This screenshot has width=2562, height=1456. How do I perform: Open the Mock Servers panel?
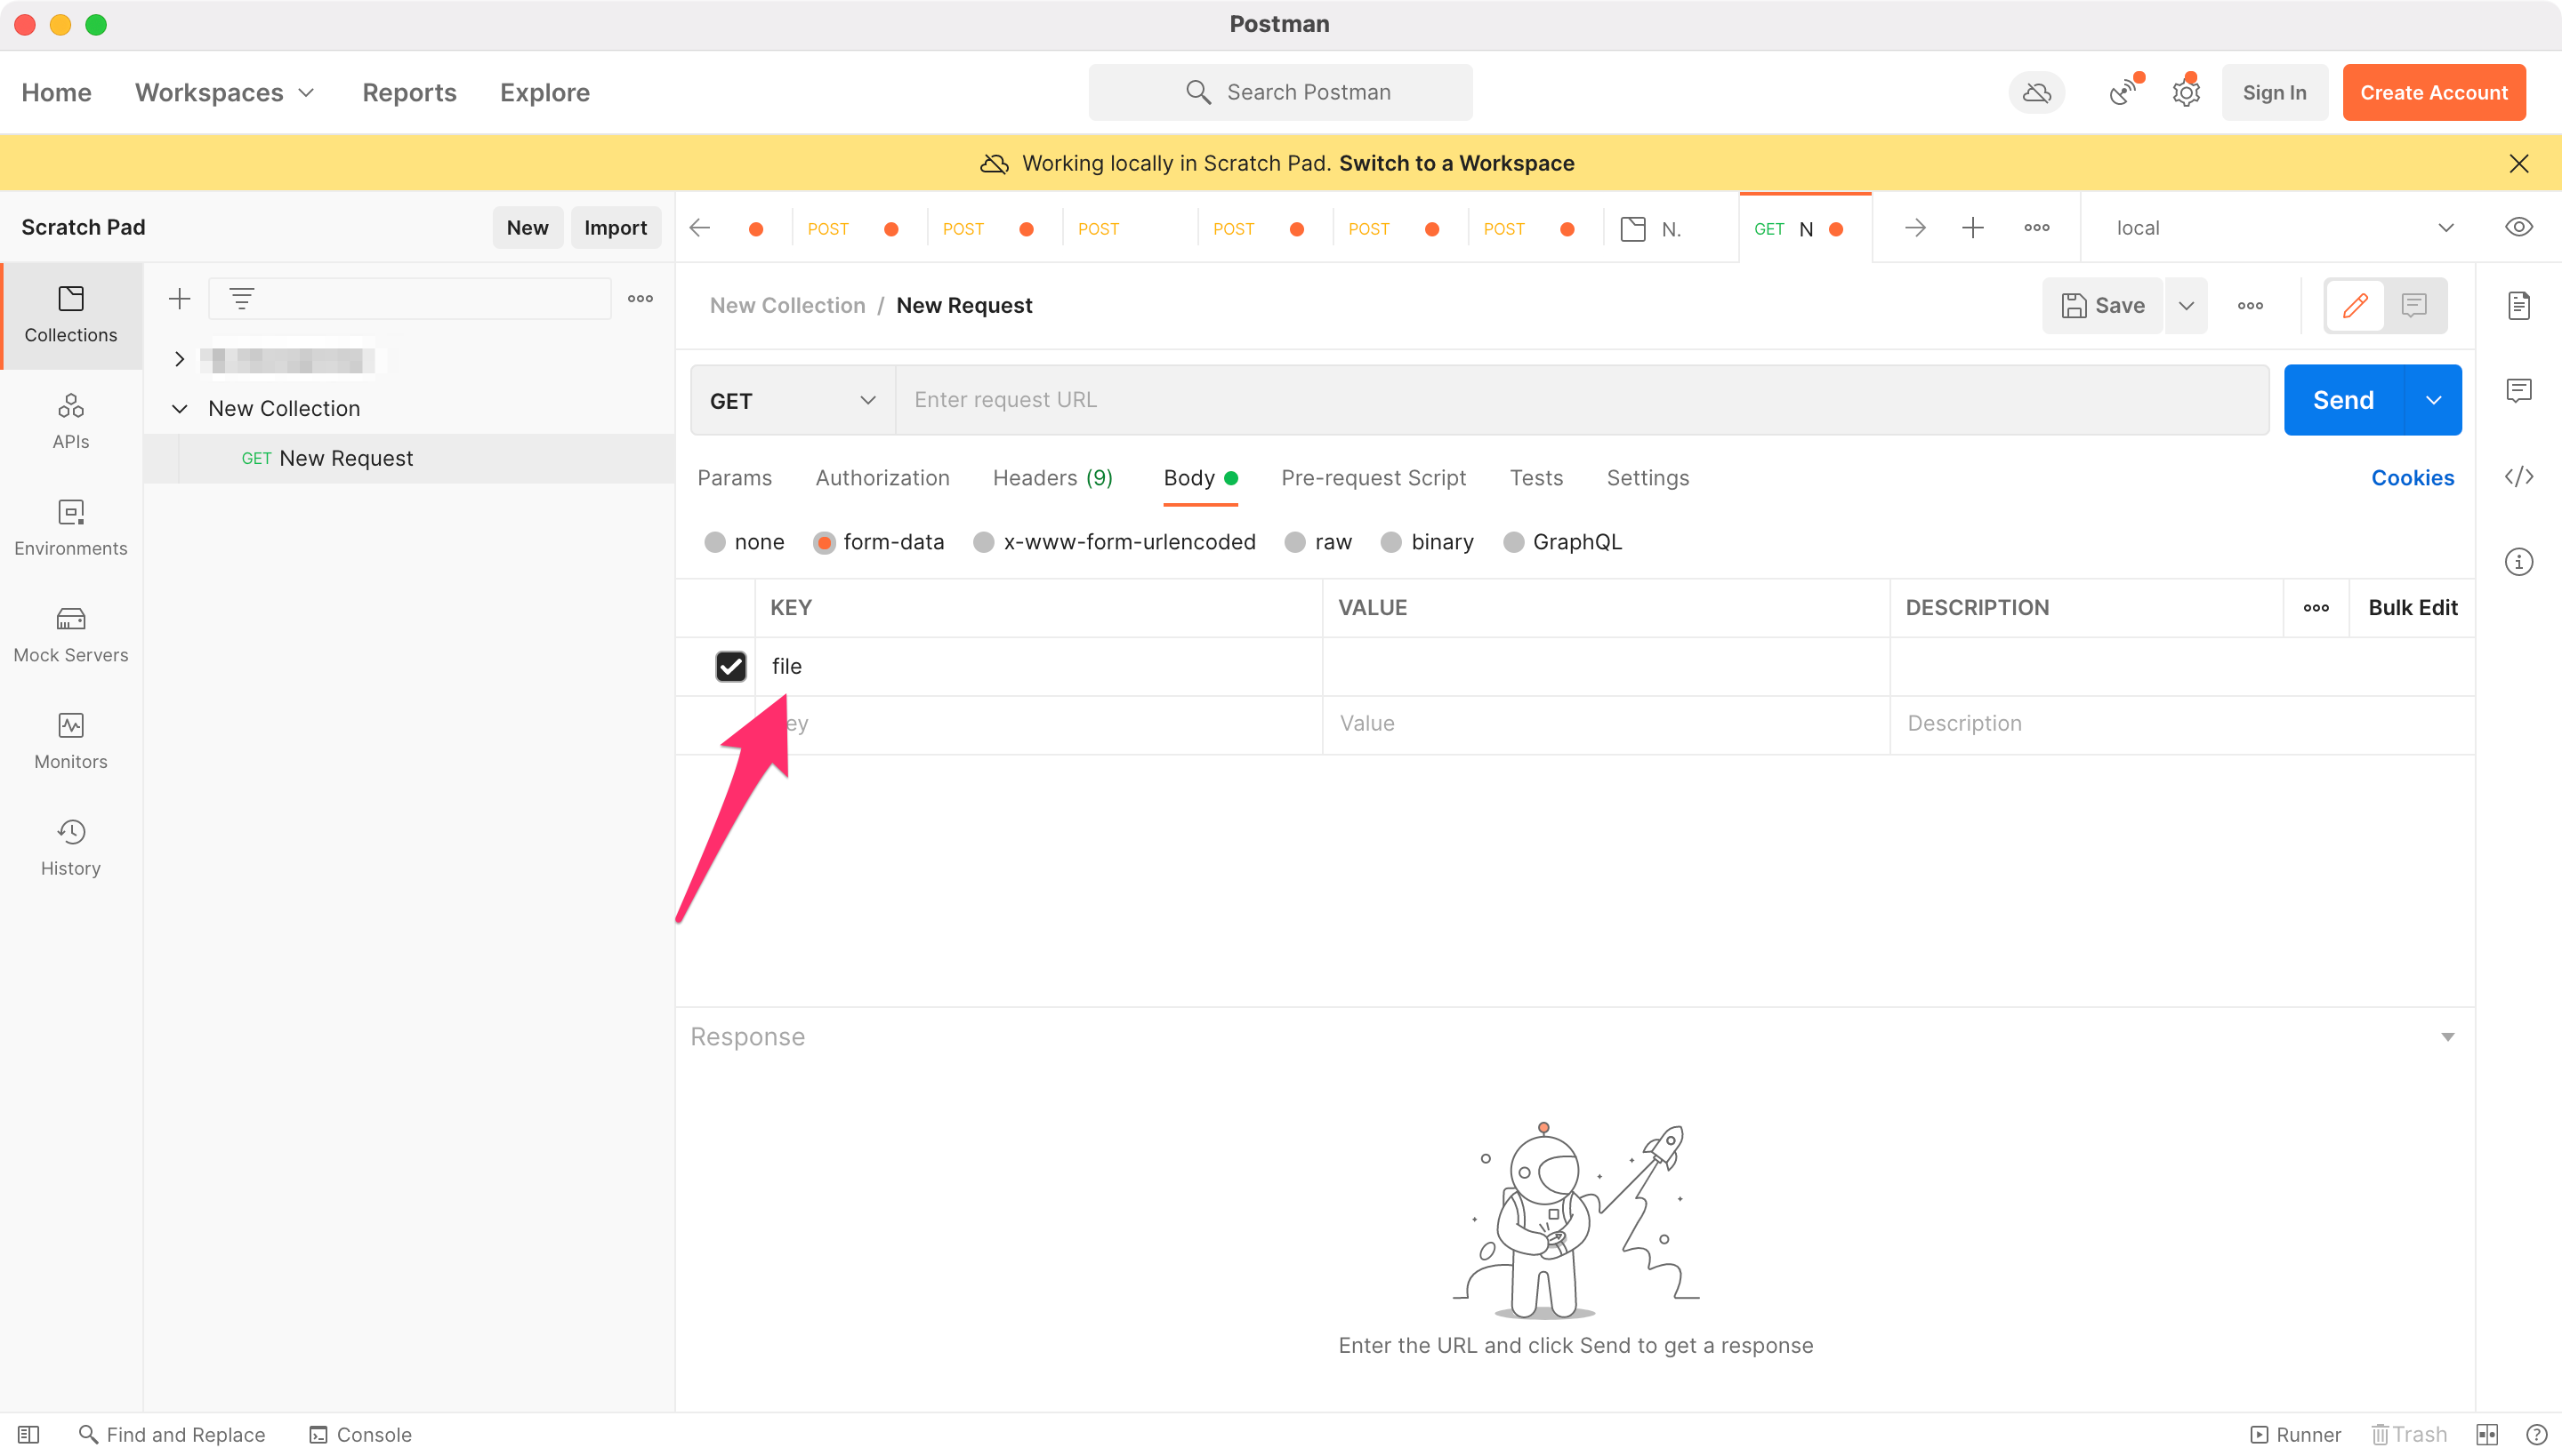pos(70,634)
